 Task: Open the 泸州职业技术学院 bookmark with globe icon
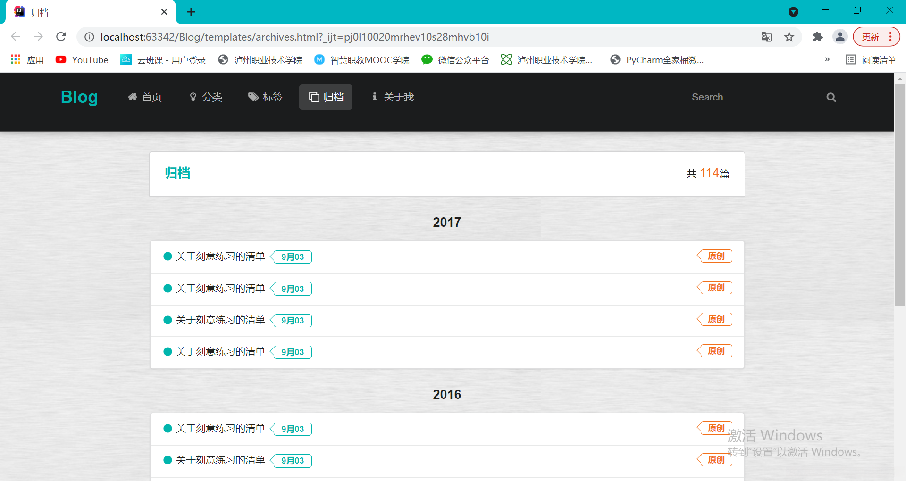260,60
